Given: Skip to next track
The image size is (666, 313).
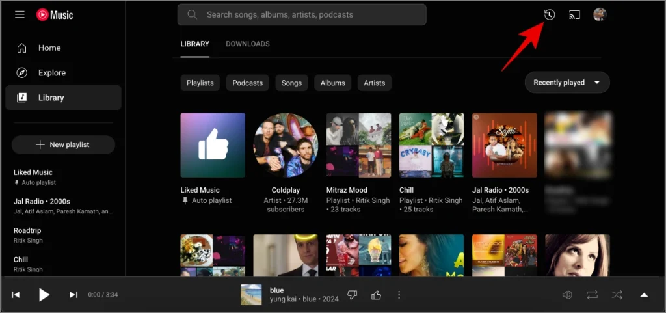Looking at the screenshot, I should pos(73,295).
